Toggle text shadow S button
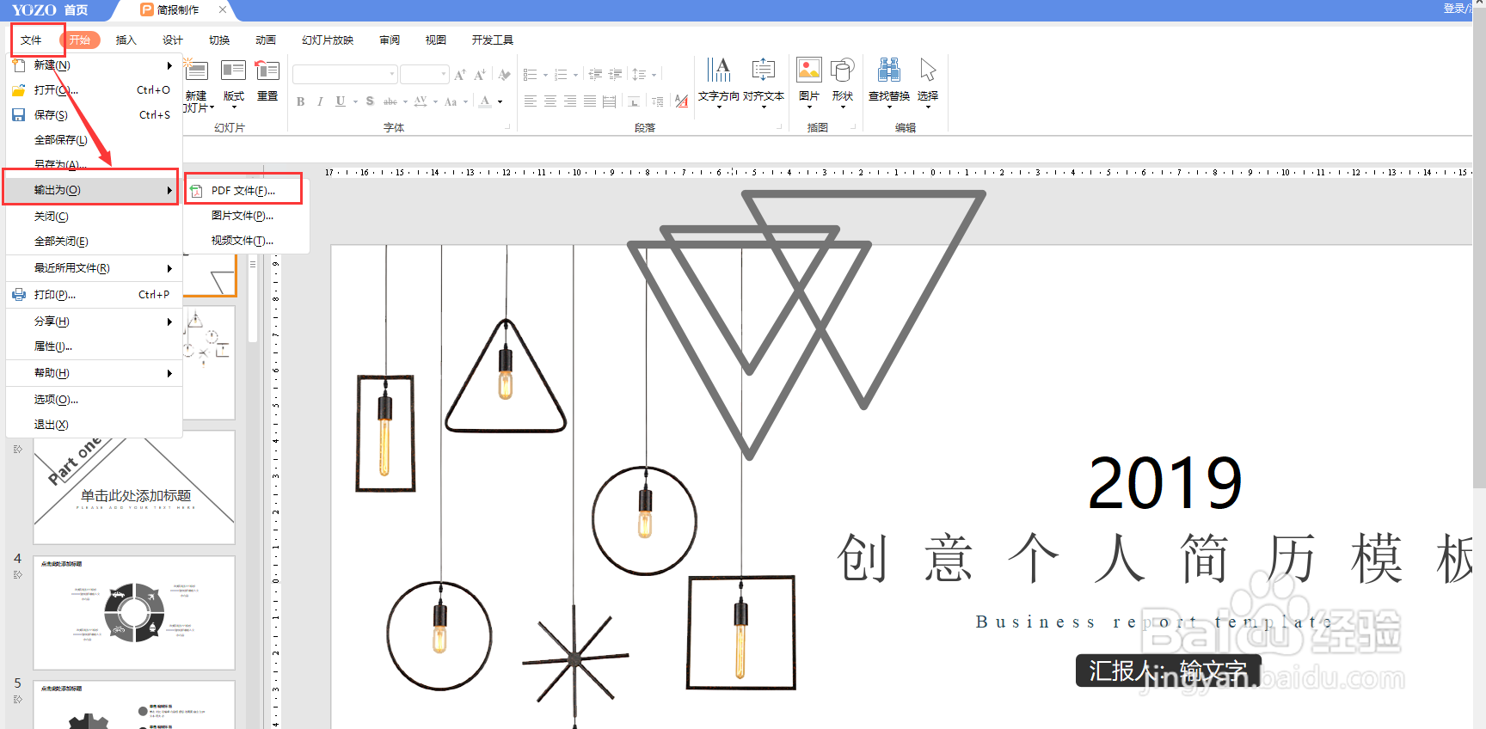The height and width of the screenshot is (729, 1486). 370,101
